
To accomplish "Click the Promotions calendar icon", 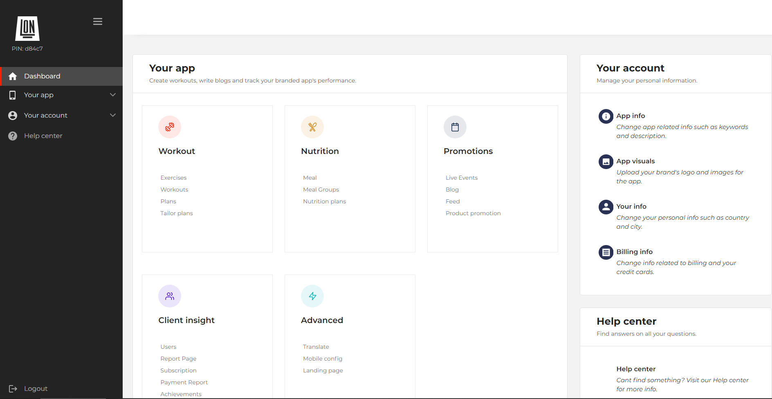I will (x=455, y=127).
